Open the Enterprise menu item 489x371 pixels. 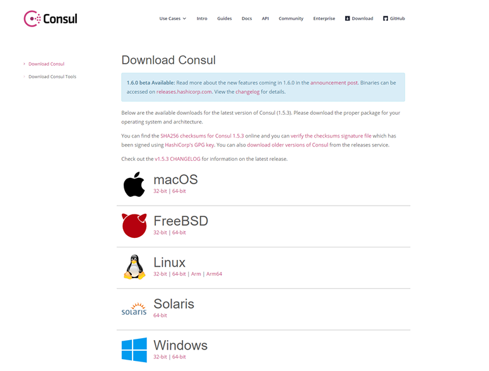pos(324,19)
